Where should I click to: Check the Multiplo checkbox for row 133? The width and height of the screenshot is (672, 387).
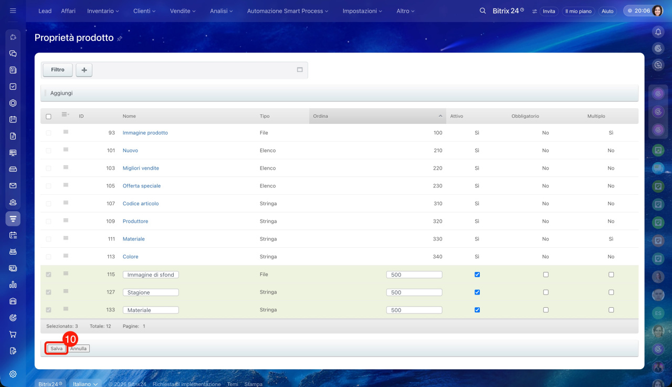[611, 310]
